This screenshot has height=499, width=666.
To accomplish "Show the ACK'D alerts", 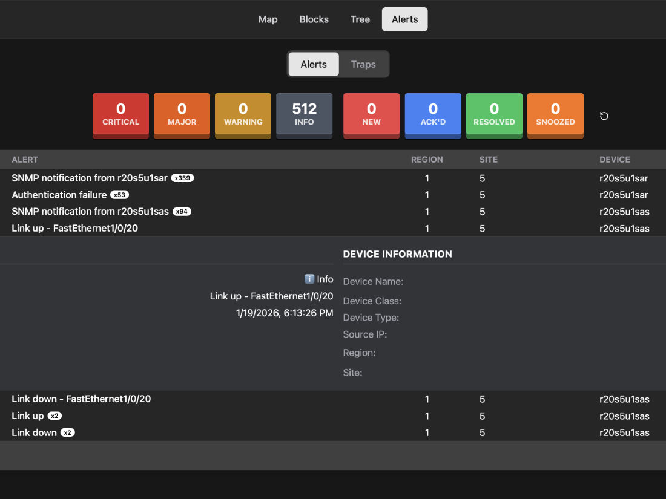I will click(x=433, y=116).
